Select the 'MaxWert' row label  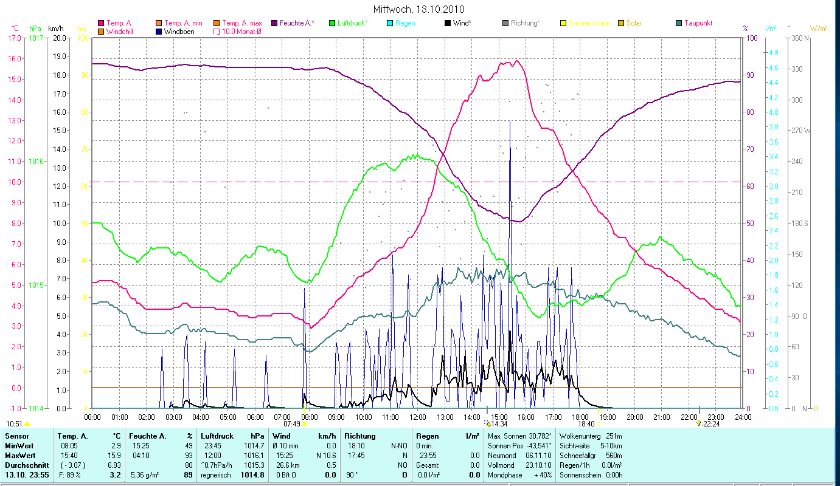coord(20,456)
